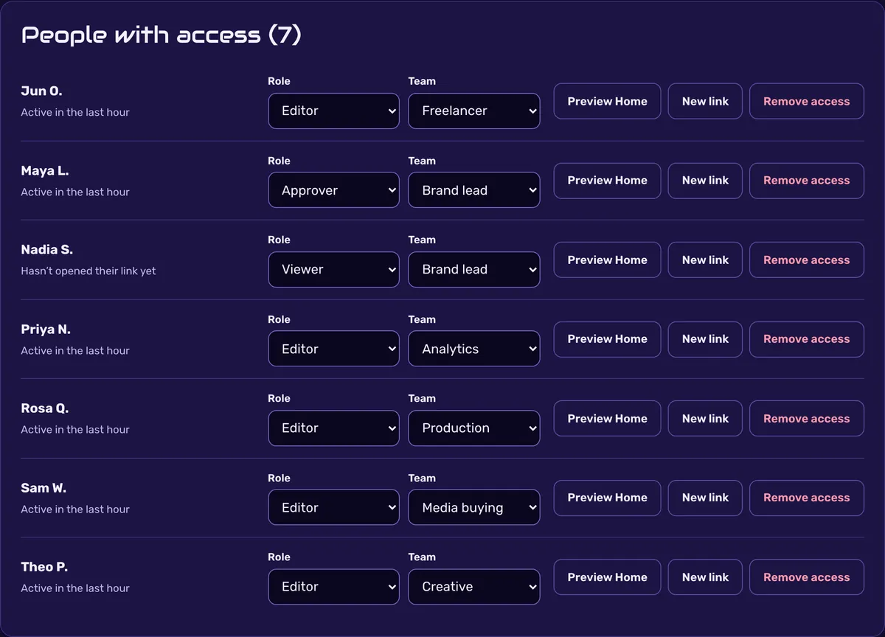Remove access for Maya L.
The image size is (885, 637).
[806, 181]
